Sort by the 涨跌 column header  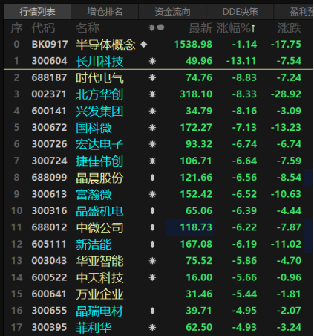(290, 28)
